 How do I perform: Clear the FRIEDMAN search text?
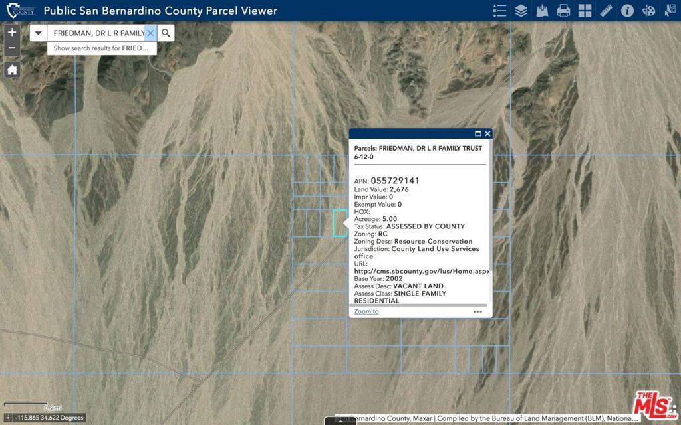pos(150,32)
